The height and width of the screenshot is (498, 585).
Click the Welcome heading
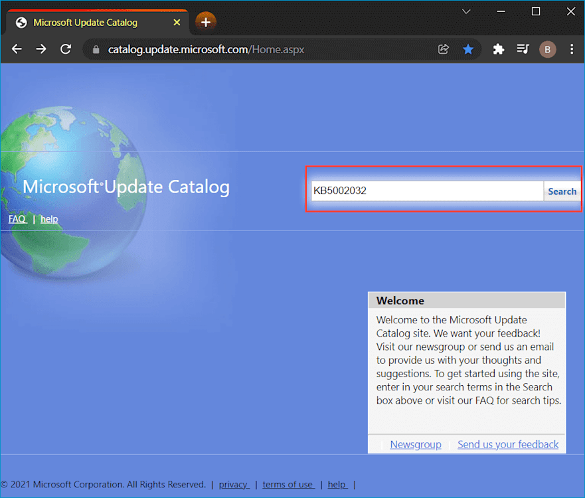400,301
